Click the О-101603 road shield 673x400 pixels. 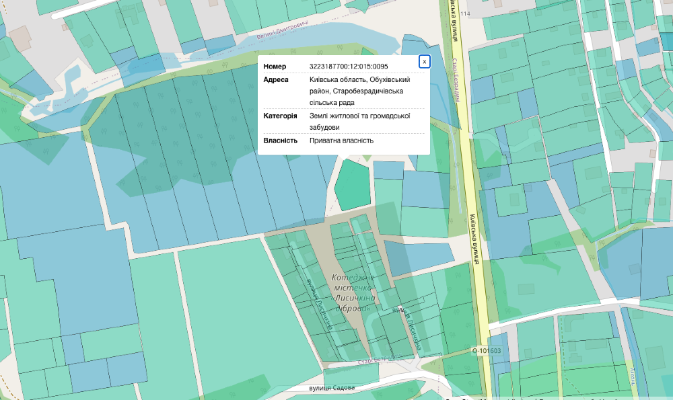point(486,351)
